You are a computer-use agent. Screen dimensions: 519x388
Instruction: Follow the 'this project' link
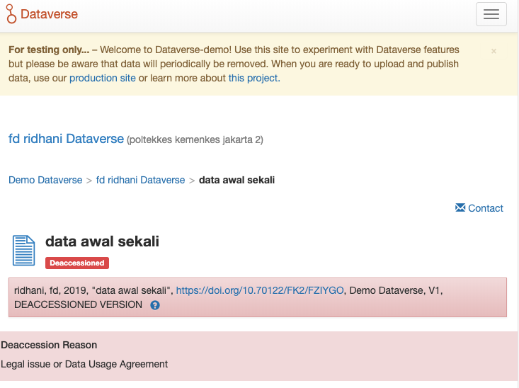254,78
